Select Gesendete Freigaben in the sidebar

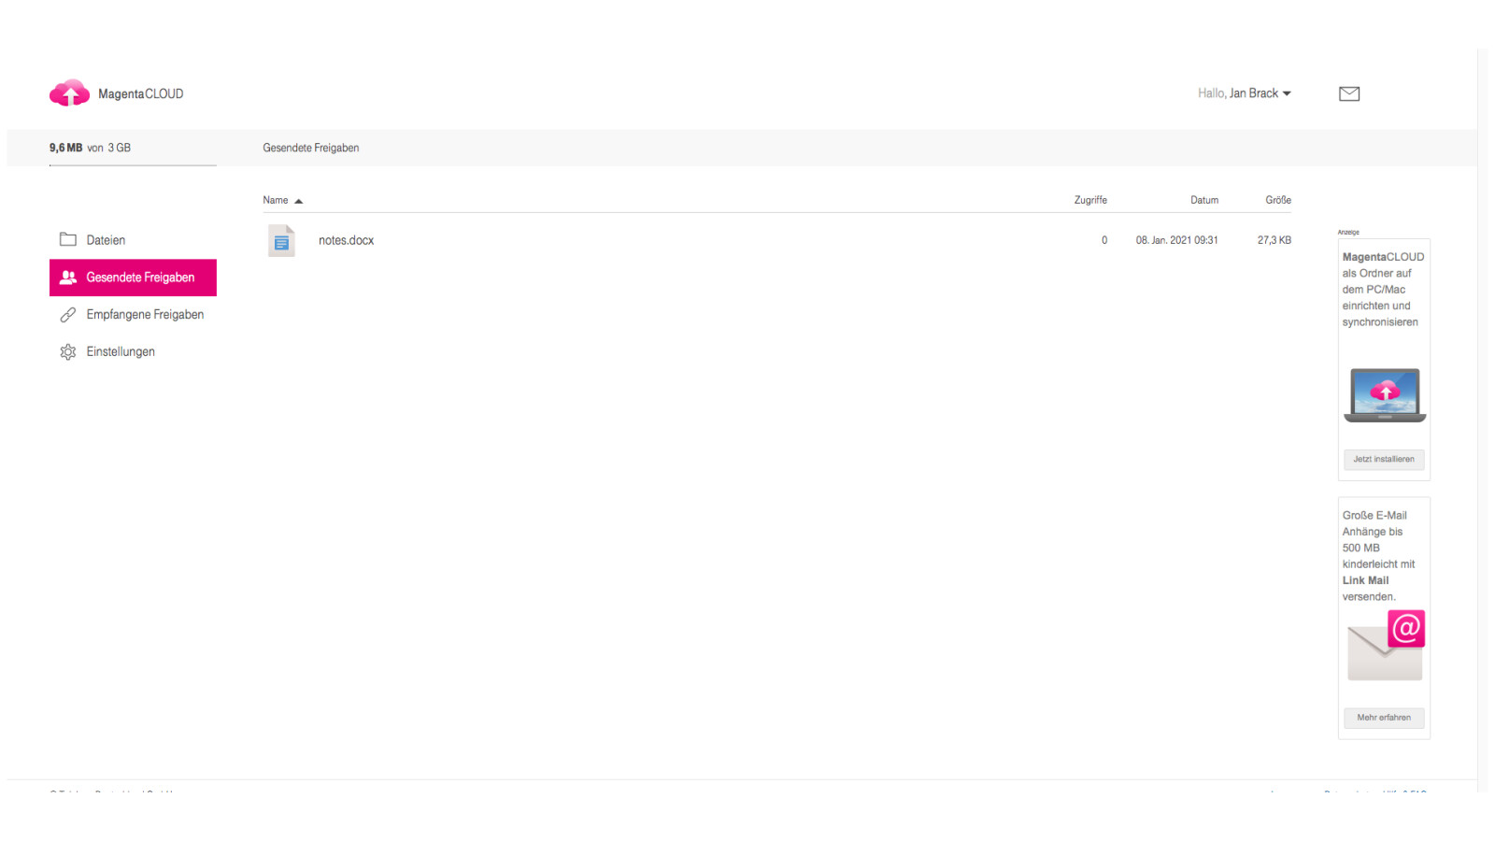coord(133,278)
